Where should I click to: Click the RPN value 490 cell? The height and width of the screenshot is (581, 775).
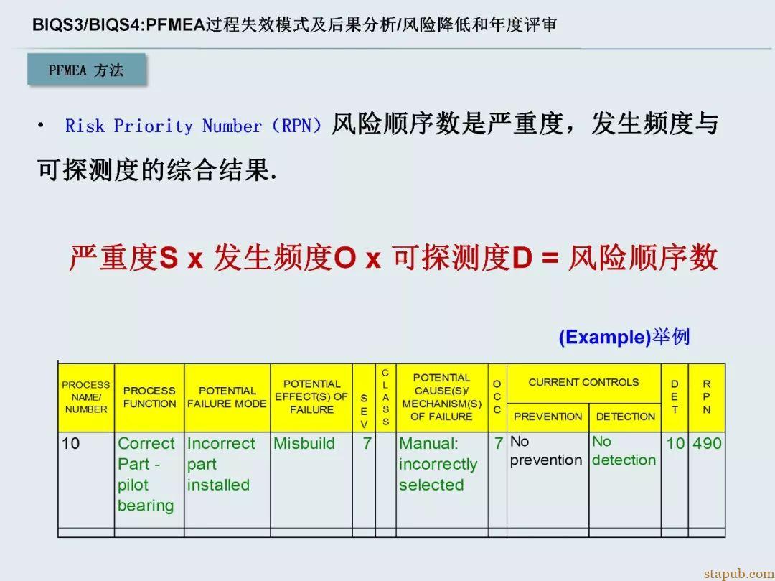pos(707,480)
